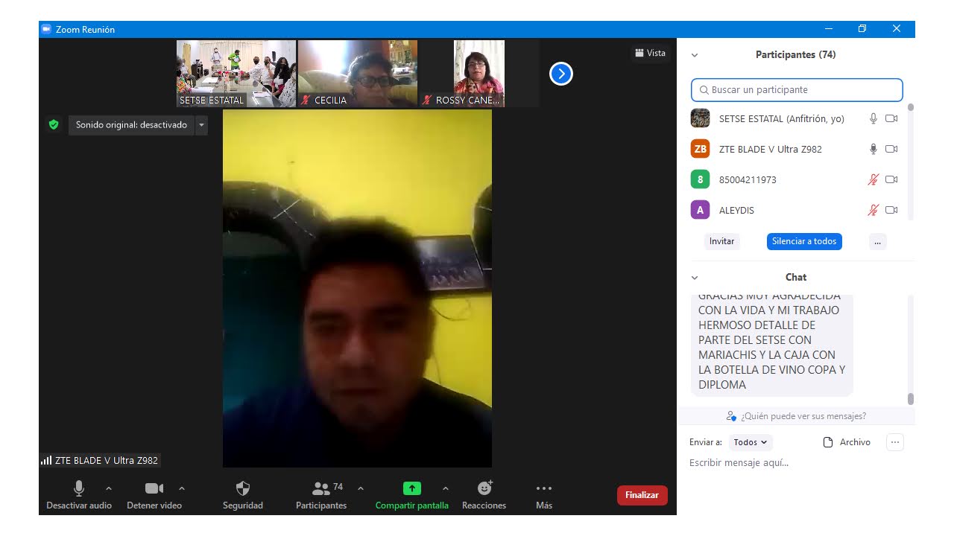The image size is (954, 536).
Task: Click camera icon for ZTE BLADE V Ultra Z982
Action: (x=891, y=149)
